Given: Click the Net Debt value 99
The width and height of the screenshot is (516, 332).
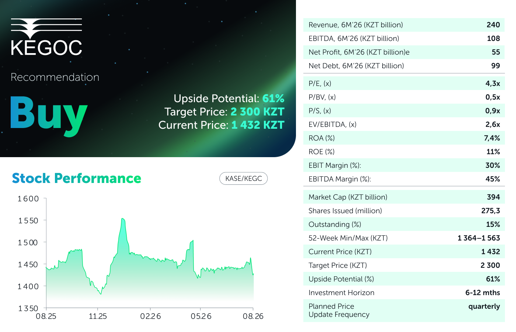Looking at the screenshot, I should coord(496,66).
